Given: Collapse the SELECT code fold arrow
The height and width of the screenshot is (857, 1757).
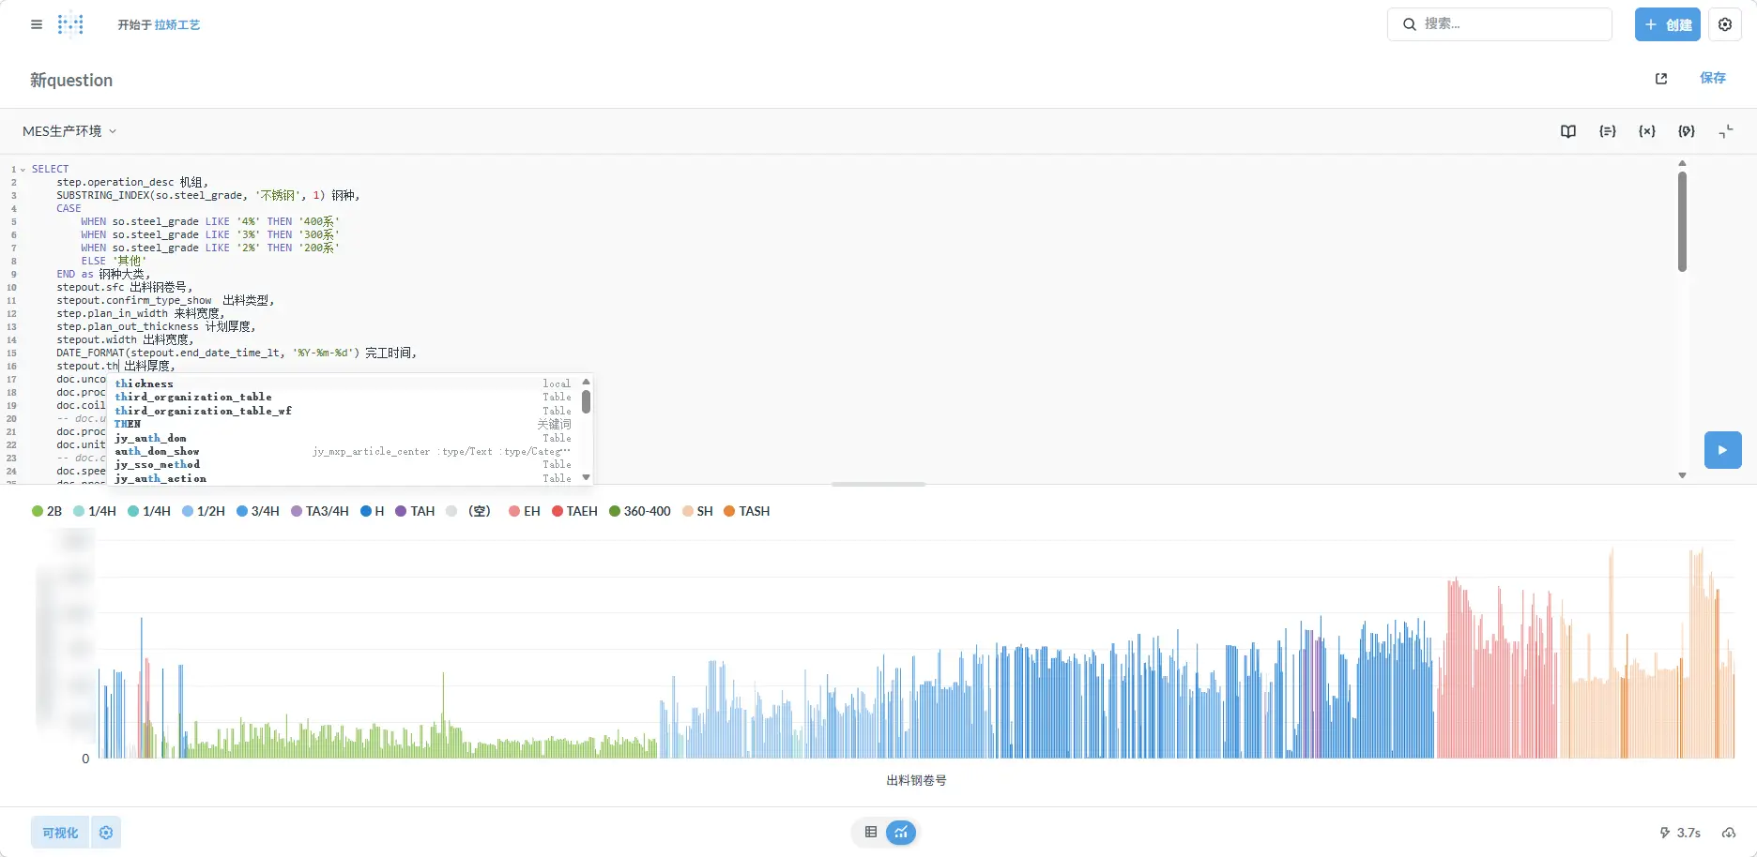Looking at the screenshot, I should pos(23,170).
